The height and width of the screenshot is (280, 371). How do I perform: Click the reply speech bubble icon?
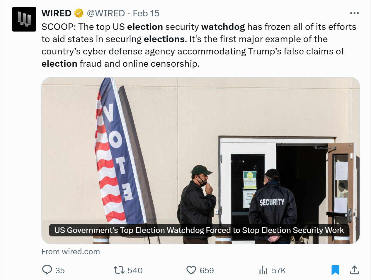[47, 270]
